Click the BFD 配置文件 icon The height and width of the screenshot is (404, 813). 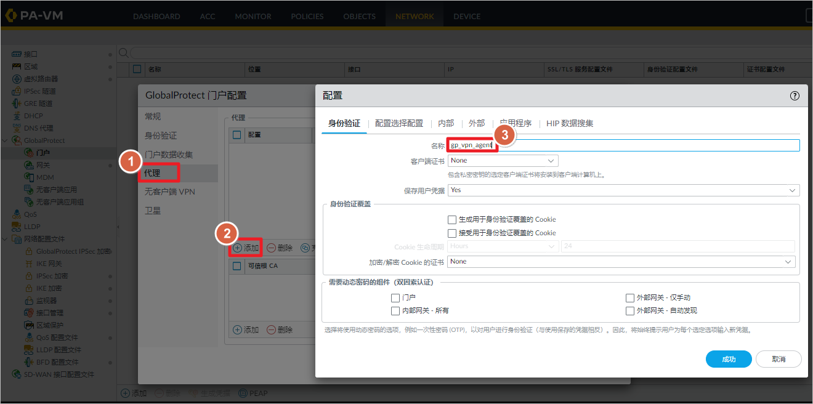(29, 362)
